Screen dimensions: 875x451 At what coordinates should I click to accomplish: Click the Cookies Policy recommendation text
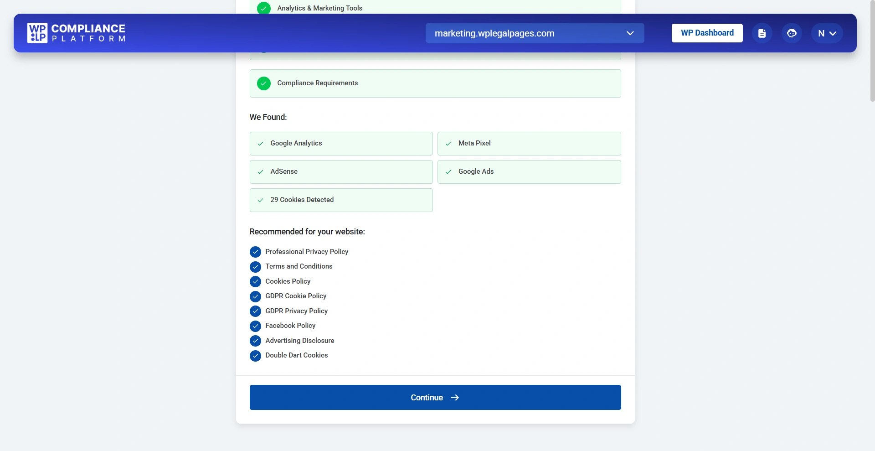[x=288, y=281]
